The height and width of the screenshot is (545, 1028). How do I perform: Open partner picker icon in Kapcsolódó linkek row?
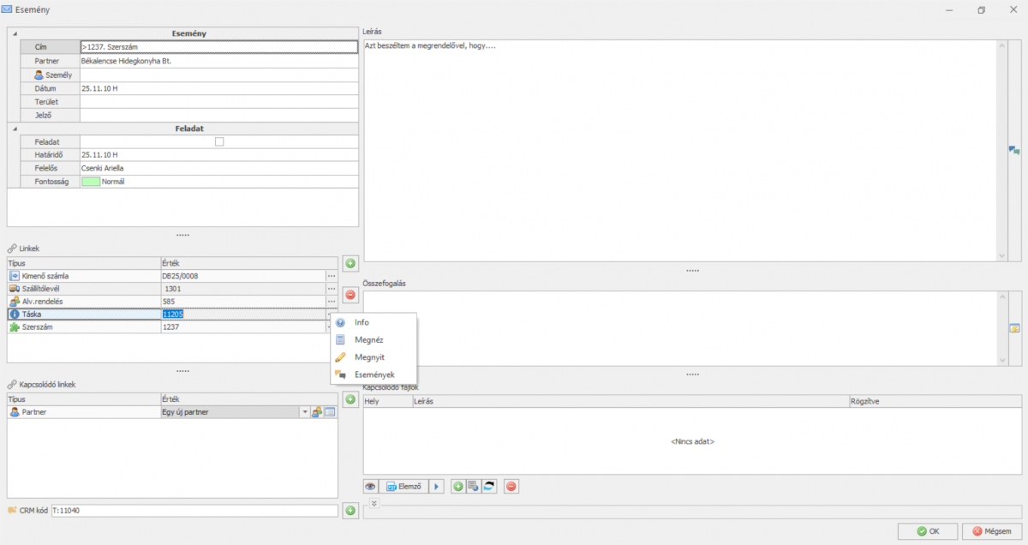click(x=316, y=412)
